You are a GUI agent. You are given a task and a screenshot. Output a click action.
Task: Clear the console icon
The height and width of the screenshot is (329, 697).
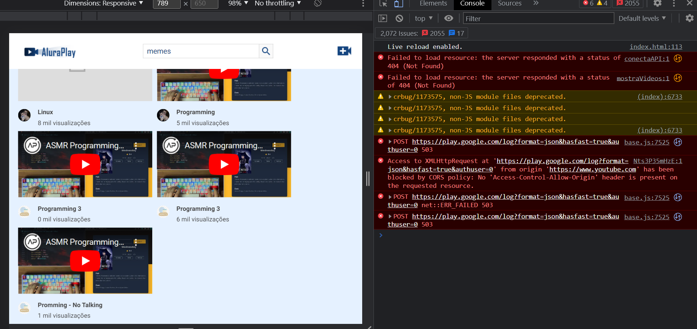click(x=399, y=18)
